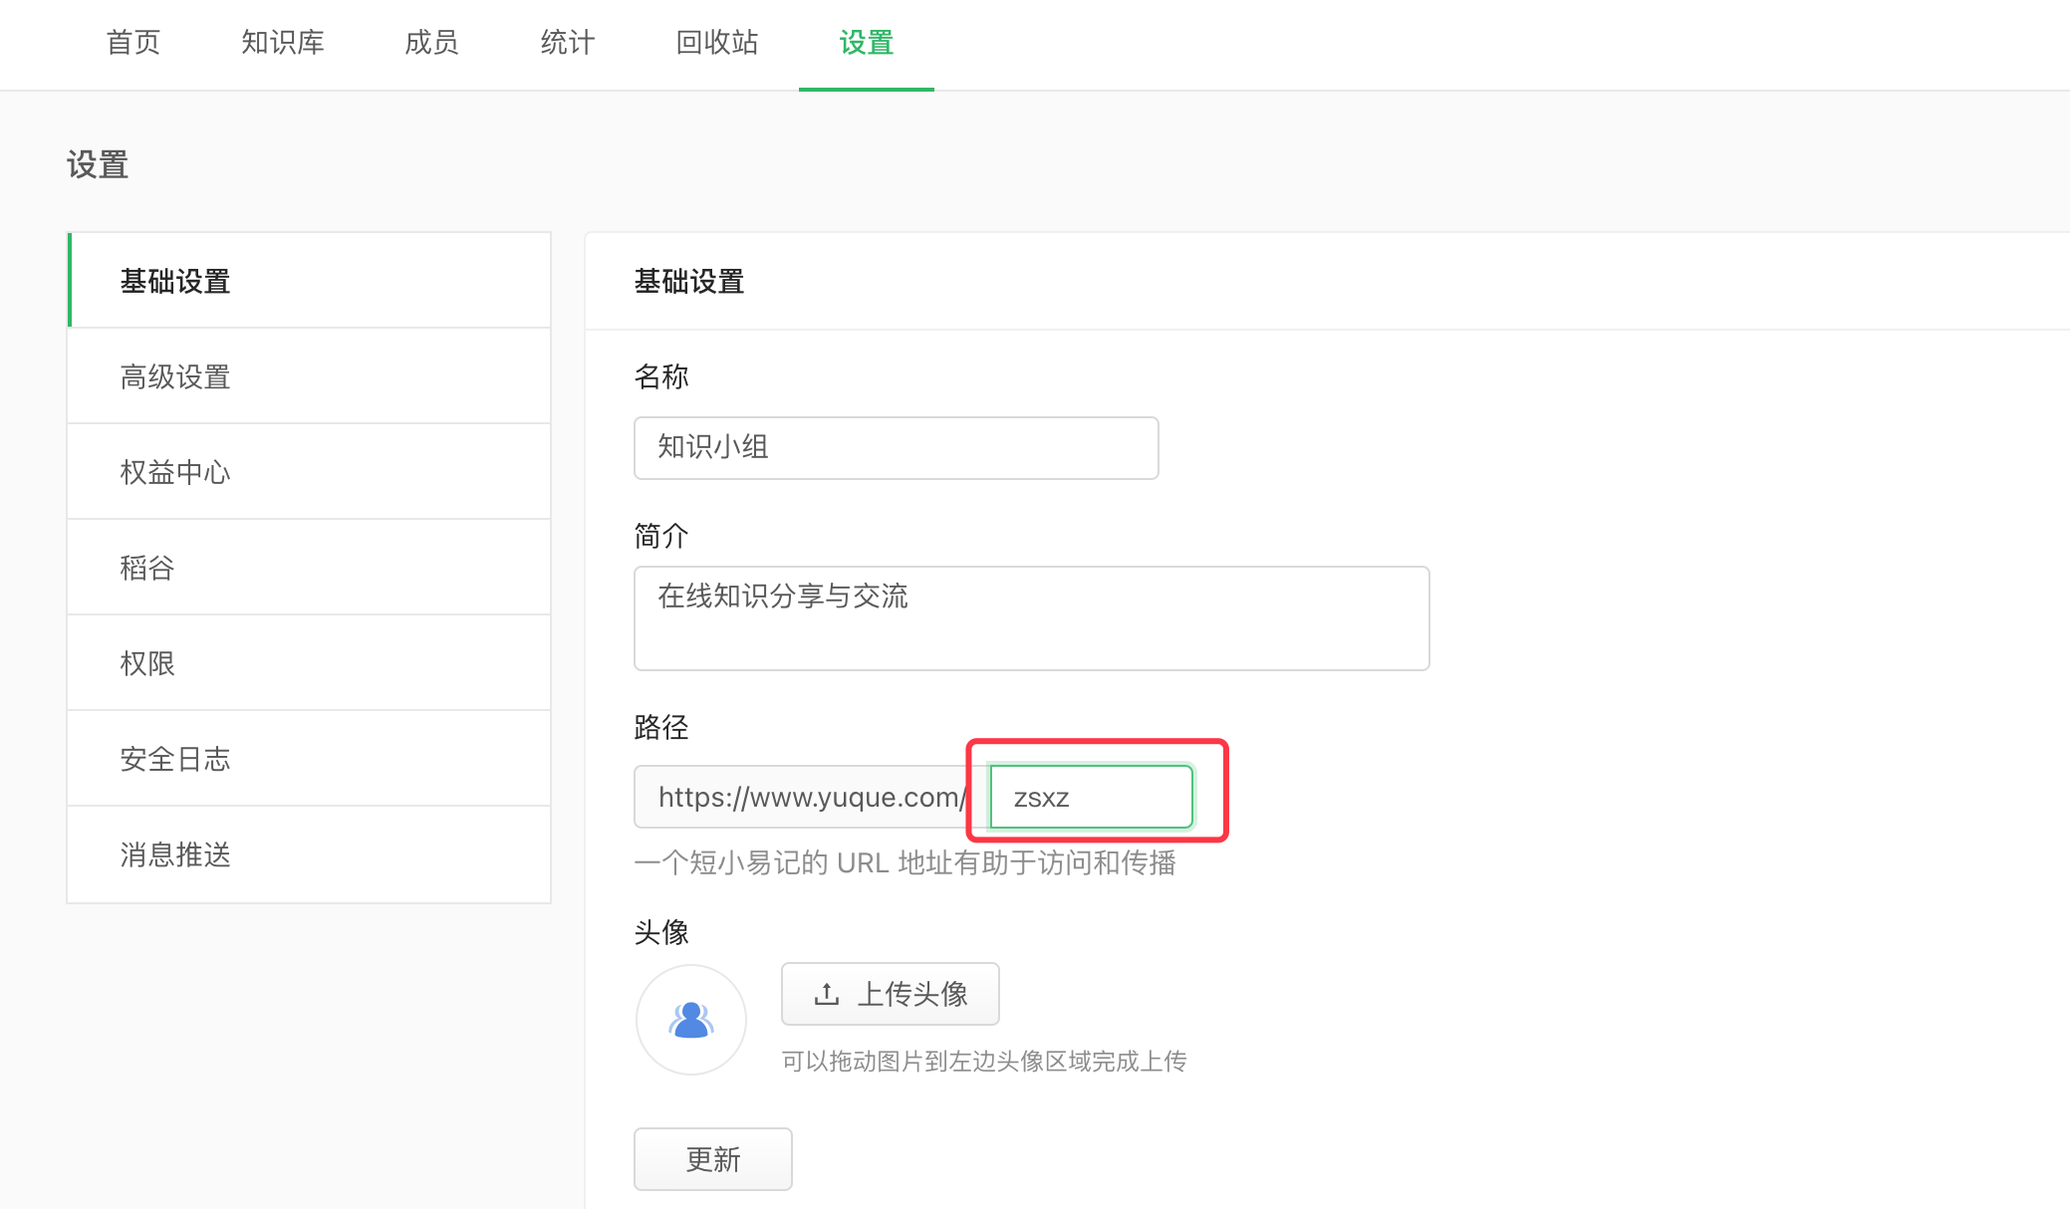Image resolution: width=2070 pixels, height=1209 pixels.
Task: Click the 名称 input field
Action: click(x=896, y=448)
